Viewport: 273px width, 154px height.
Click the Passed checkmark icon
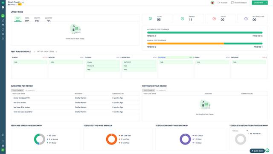pos(182,19)
